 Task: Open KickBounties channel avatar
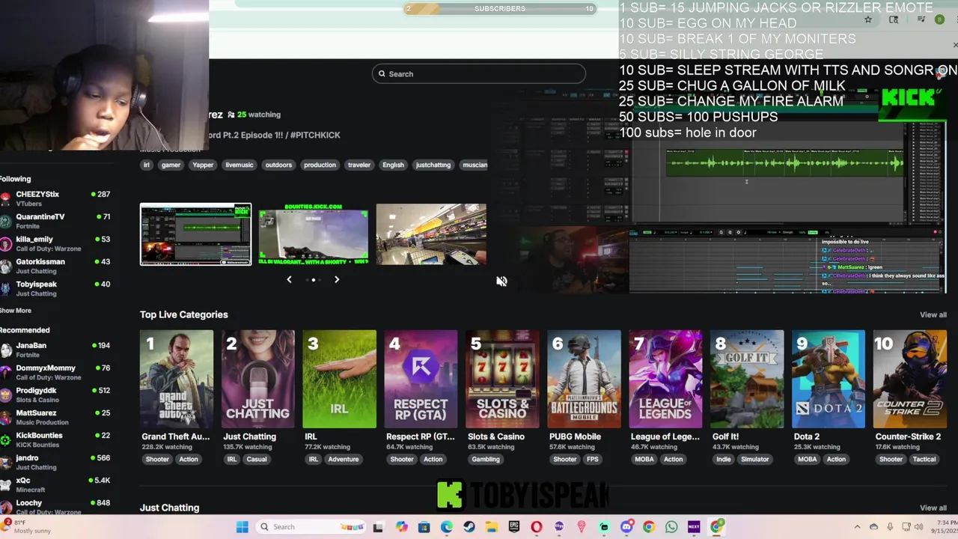pyautogui.click(x=6, y=439)
